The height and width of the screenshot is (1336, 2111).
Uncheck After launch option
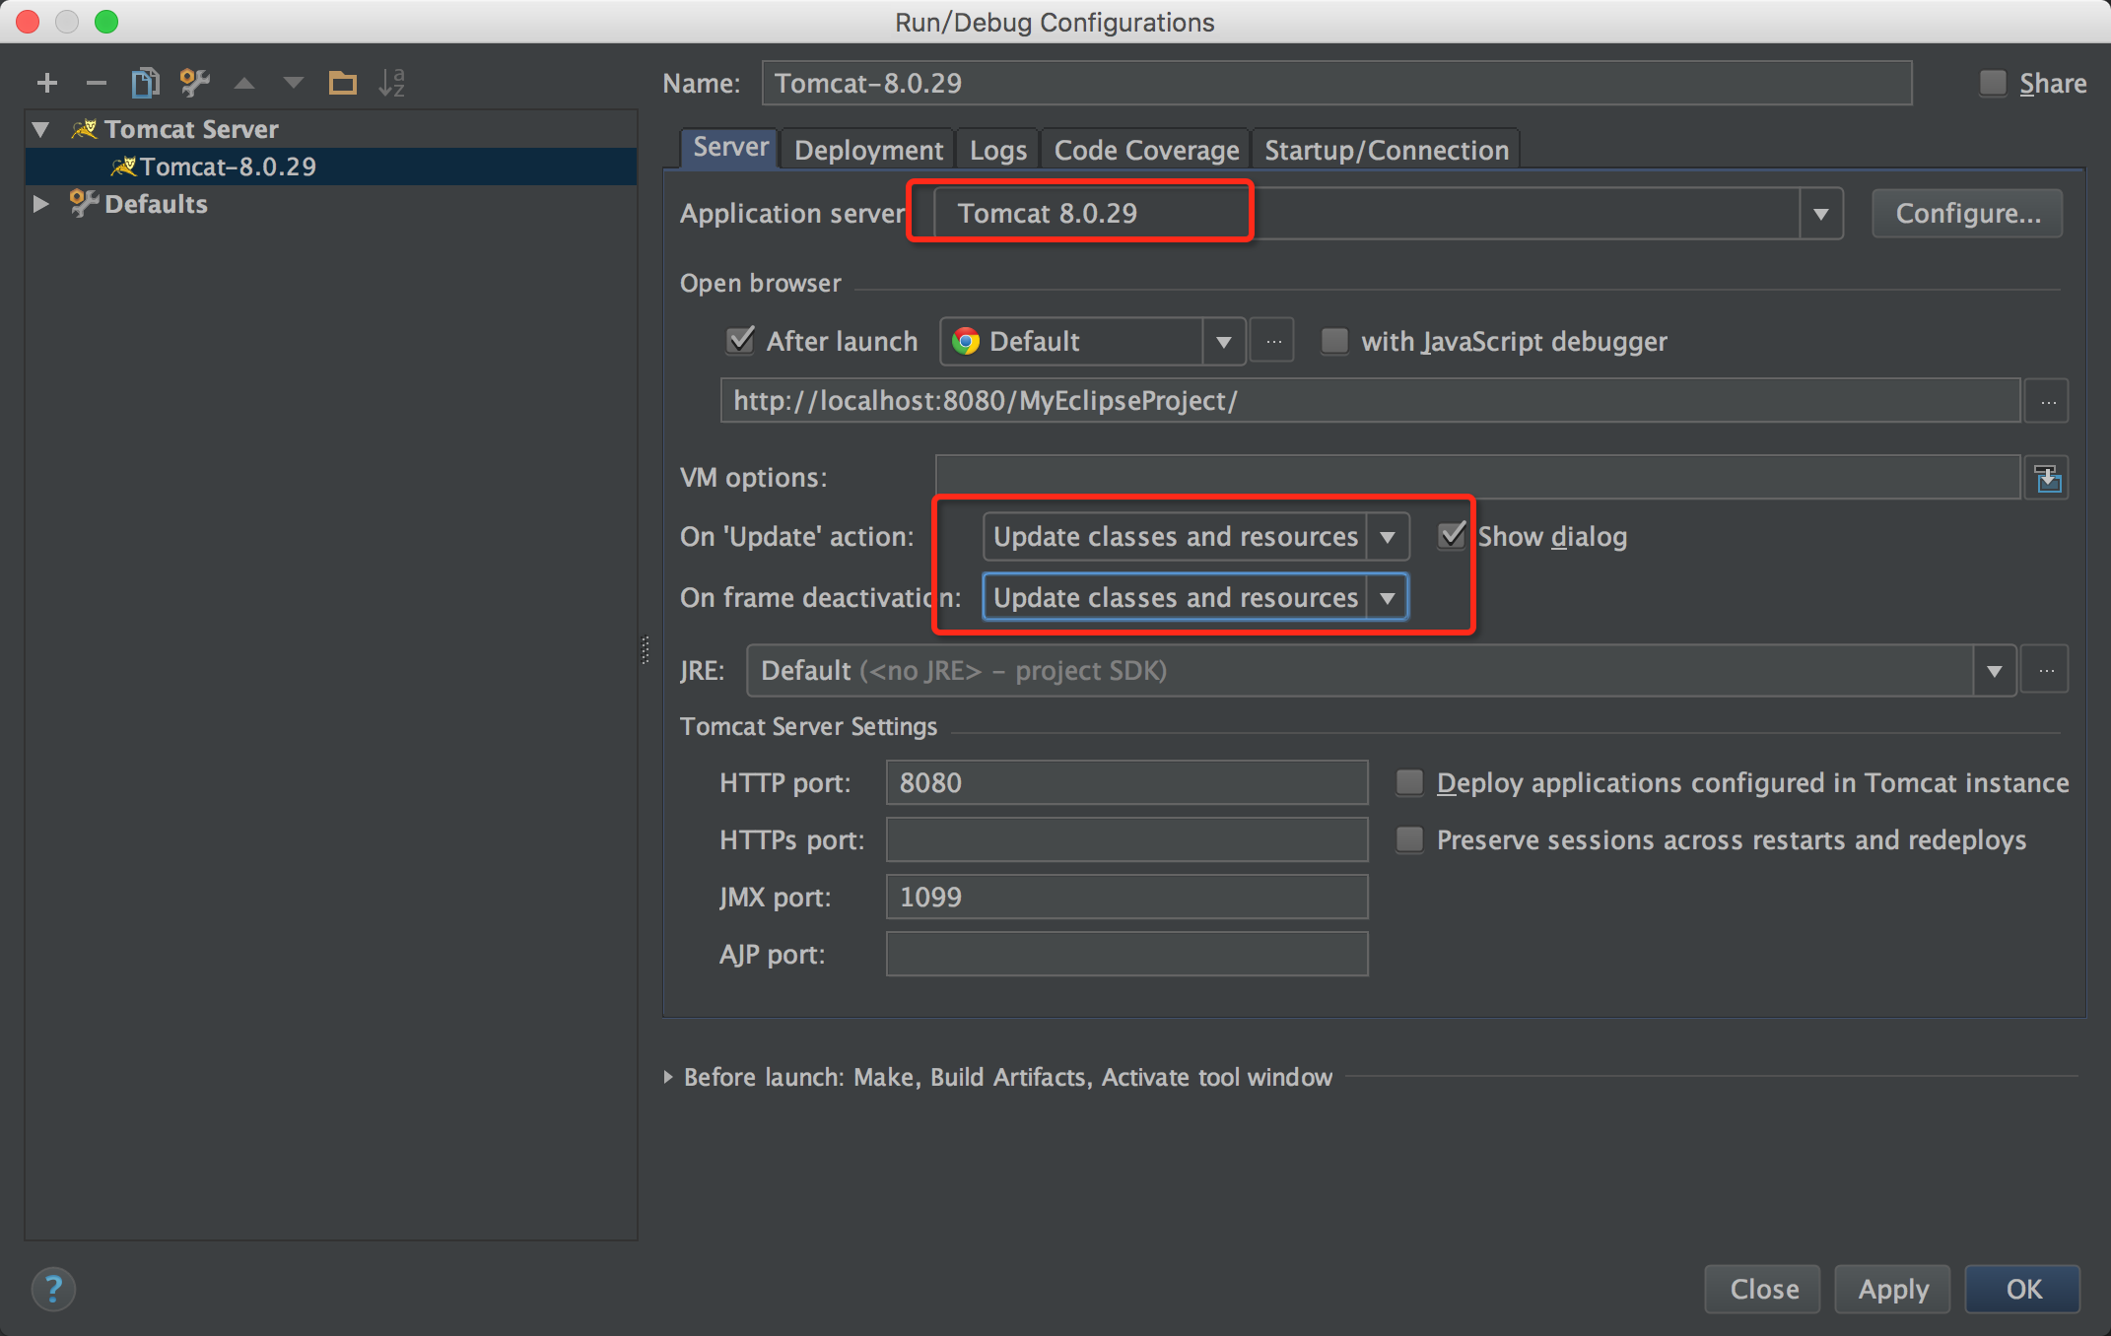[x=740, y=341]
